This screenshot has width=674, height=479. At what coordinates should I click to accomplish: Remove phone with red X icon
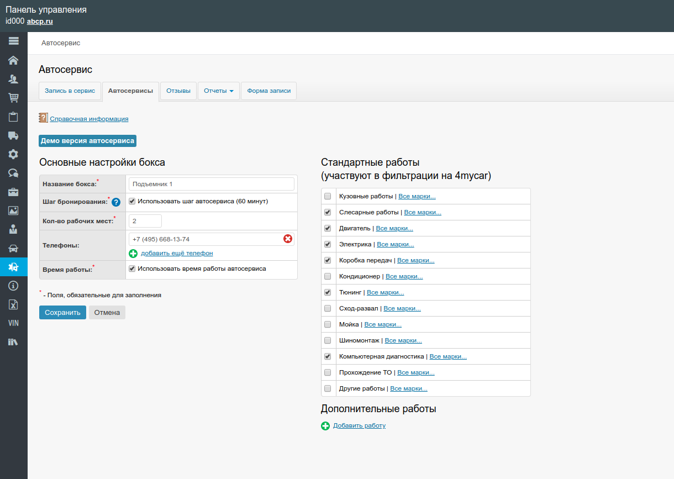click(x=288, y=239)
